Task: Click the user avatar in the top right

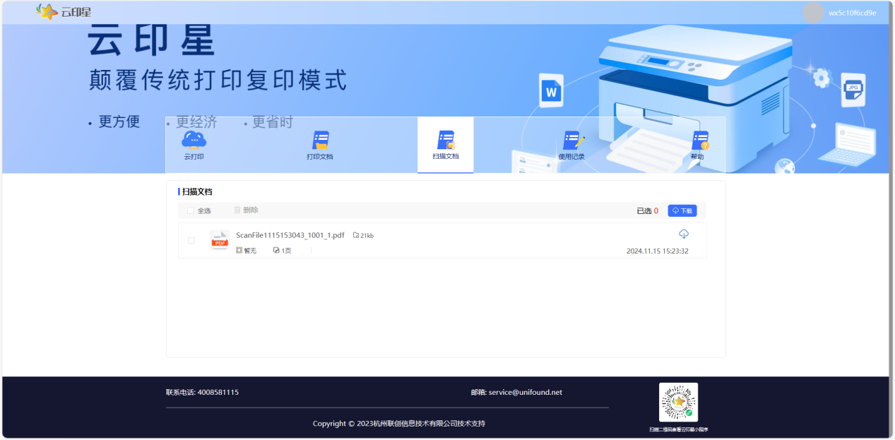Action: 814,13
